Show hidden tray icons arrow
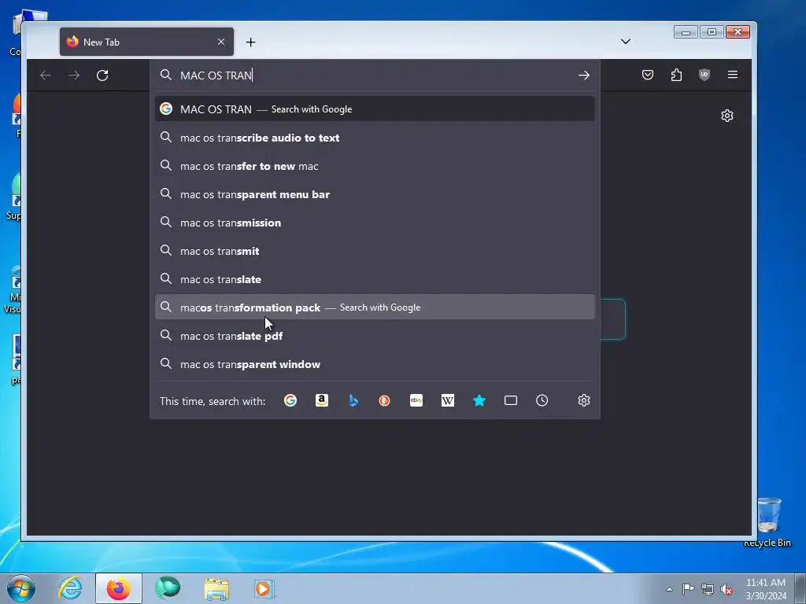The width and height of the screenshot is (806, 604). pyautogui.click(x=669, y=589)
